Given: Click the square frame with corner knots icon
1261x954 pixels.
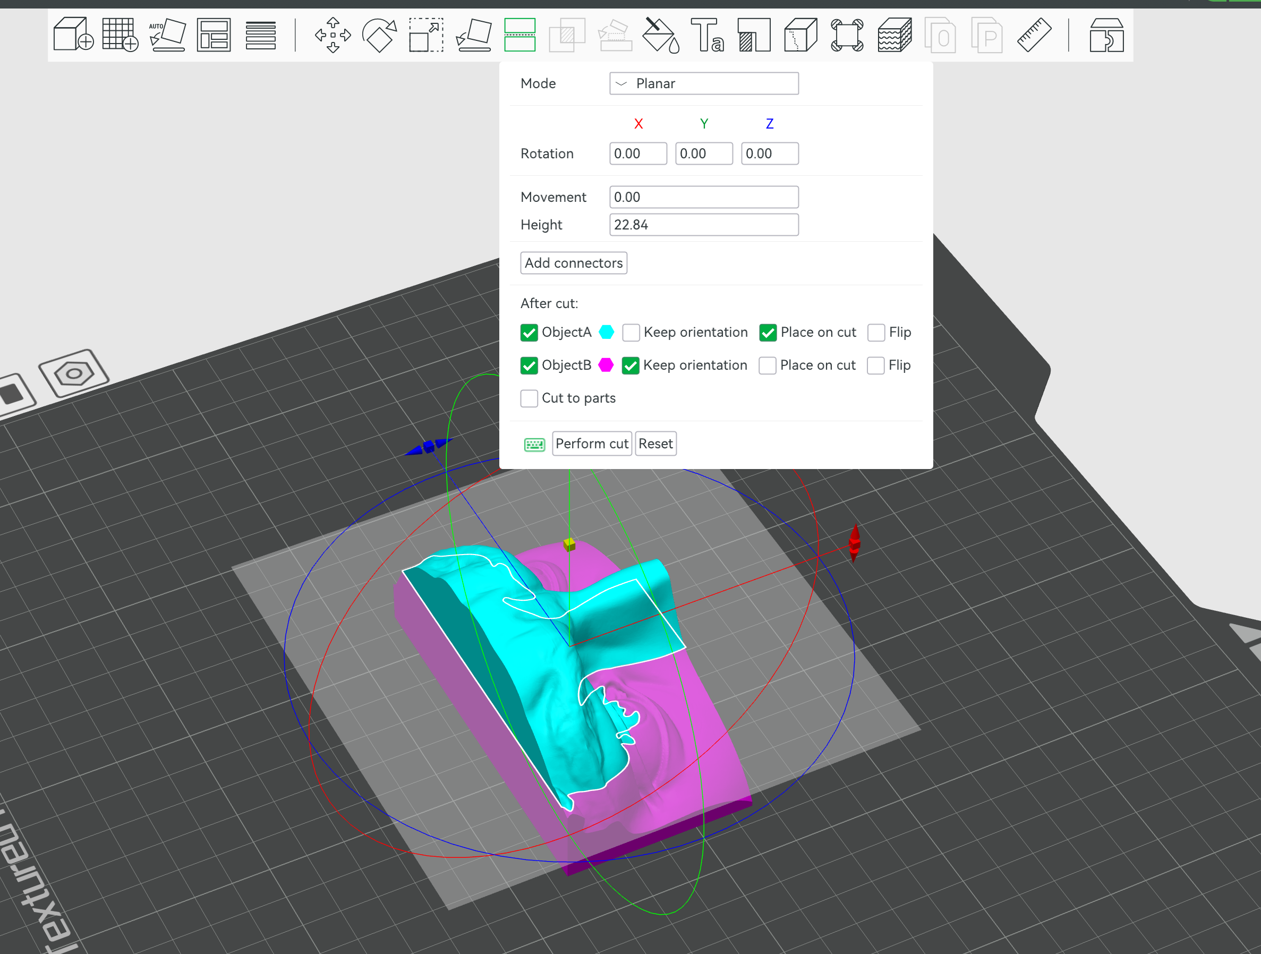Looking at the screenshot, I should coord(847,35).
